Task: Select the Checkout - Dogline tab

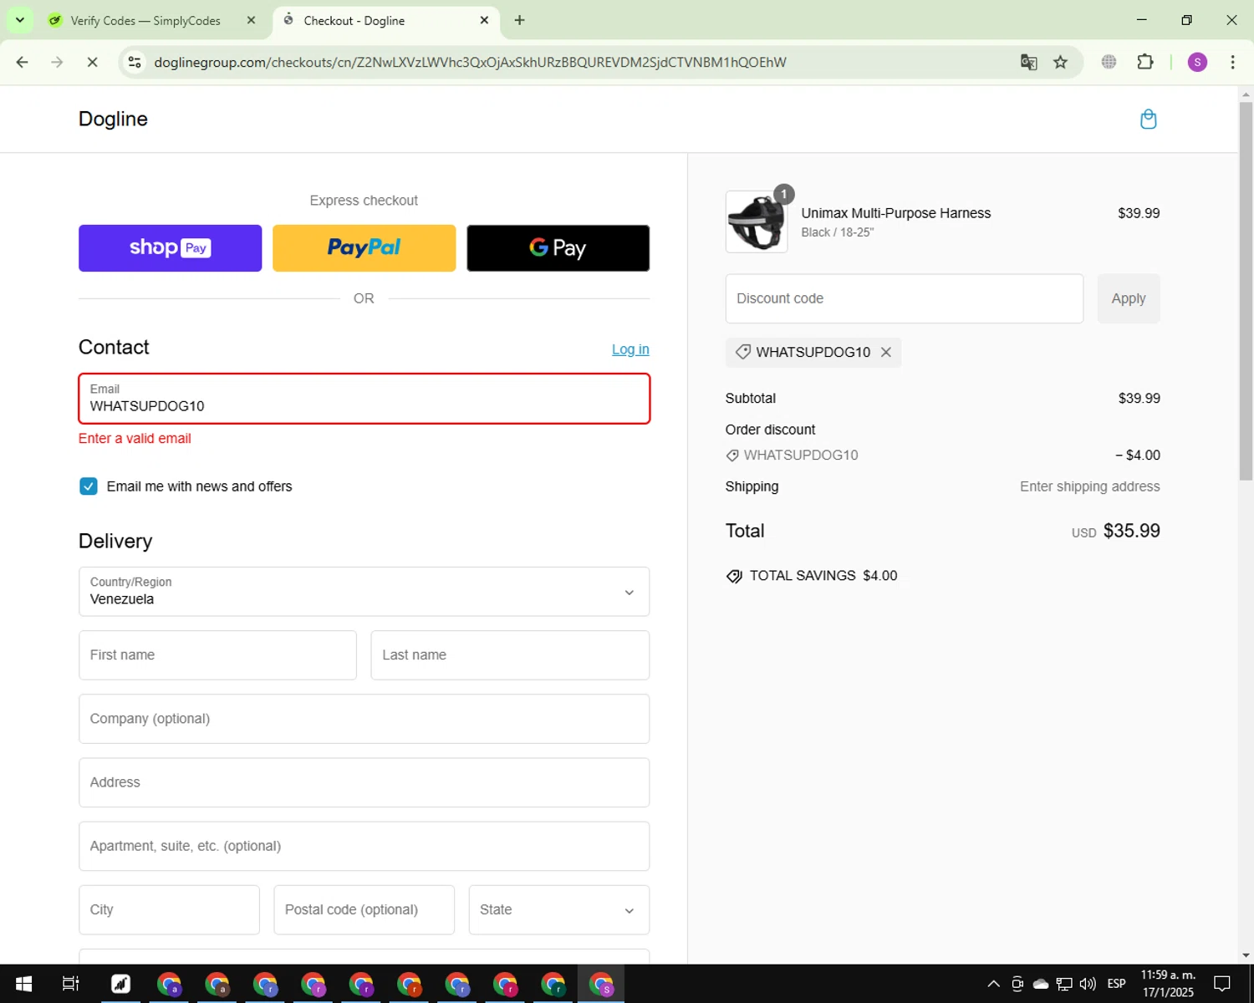Action: pyautogui.click(x=354, y=20)
